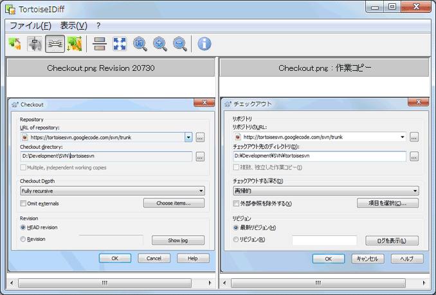Click the left pane horizontal scrollbar thumb
The image size is (436, 295).
[x=105, y=283]
